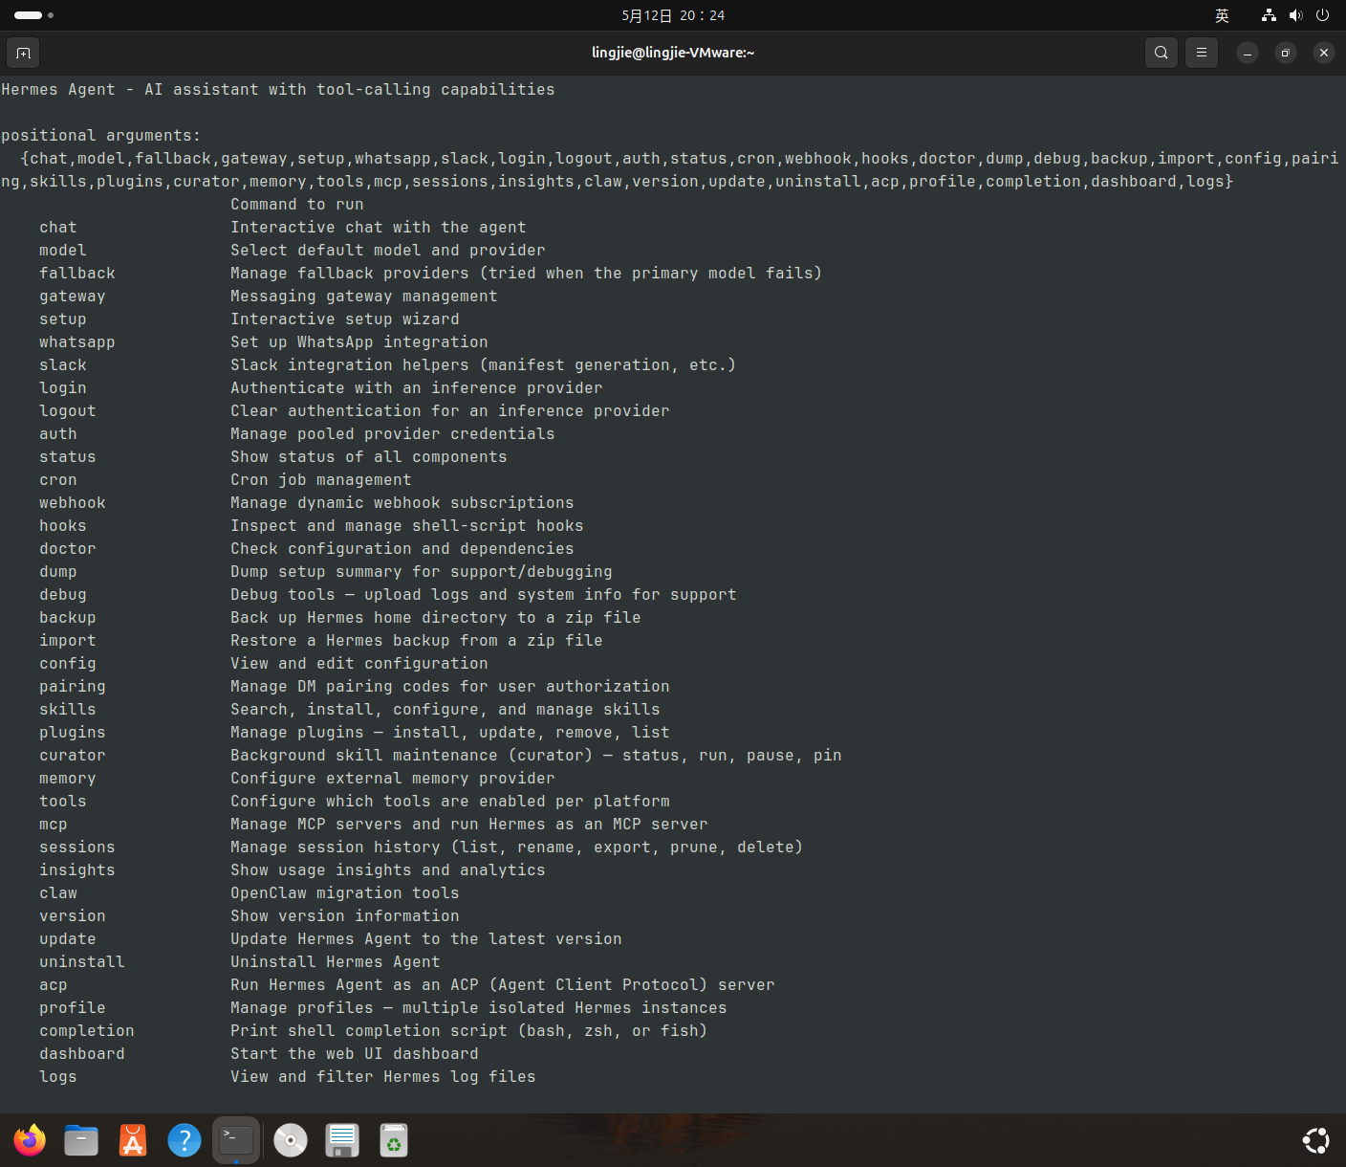The height and width of the screenshot is (1167, 1346).
Task: Click the 'whatsapp' command name
Action: tap(77, 342)
